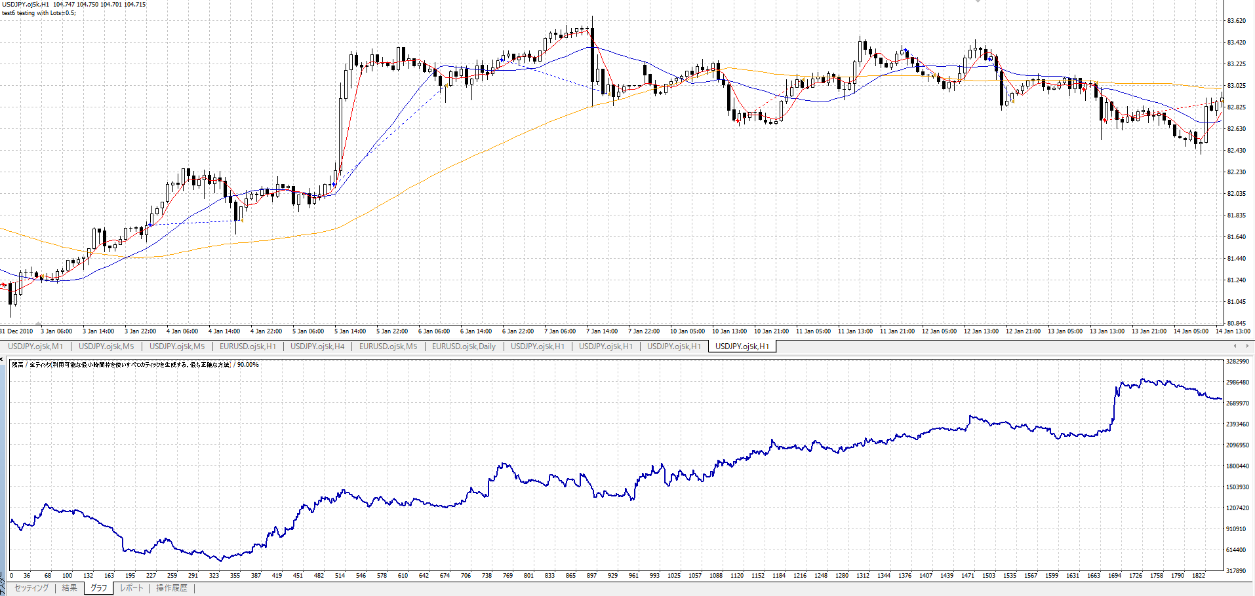Click the 83.620 price scale label
This screenshot has width=1255, height=596.
1236,21
